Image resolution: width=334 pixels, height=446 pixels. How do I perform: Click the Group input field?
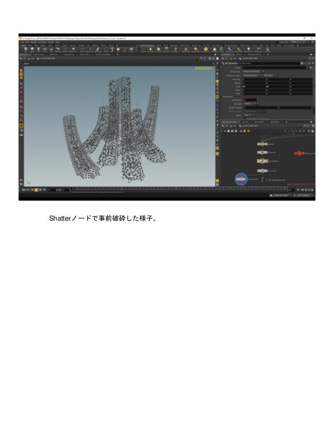tap(274, 68)
